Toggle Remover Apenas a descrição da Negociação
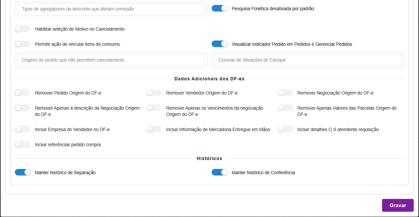 (x=22, y=108)
